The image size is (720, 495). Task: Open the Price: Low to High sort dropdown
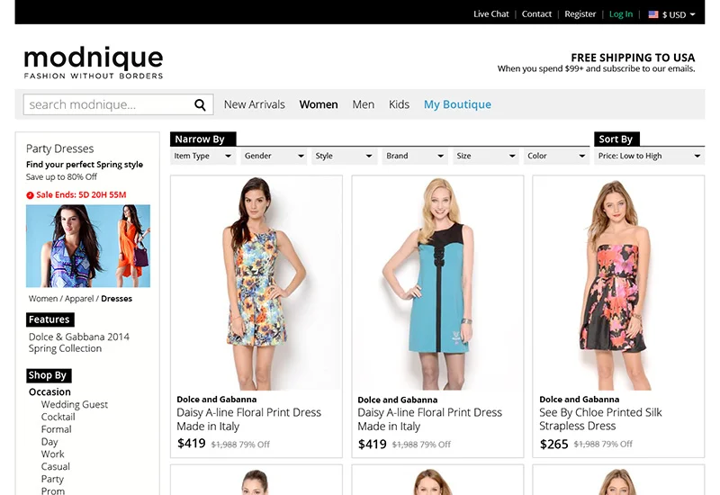coord(649,156)
